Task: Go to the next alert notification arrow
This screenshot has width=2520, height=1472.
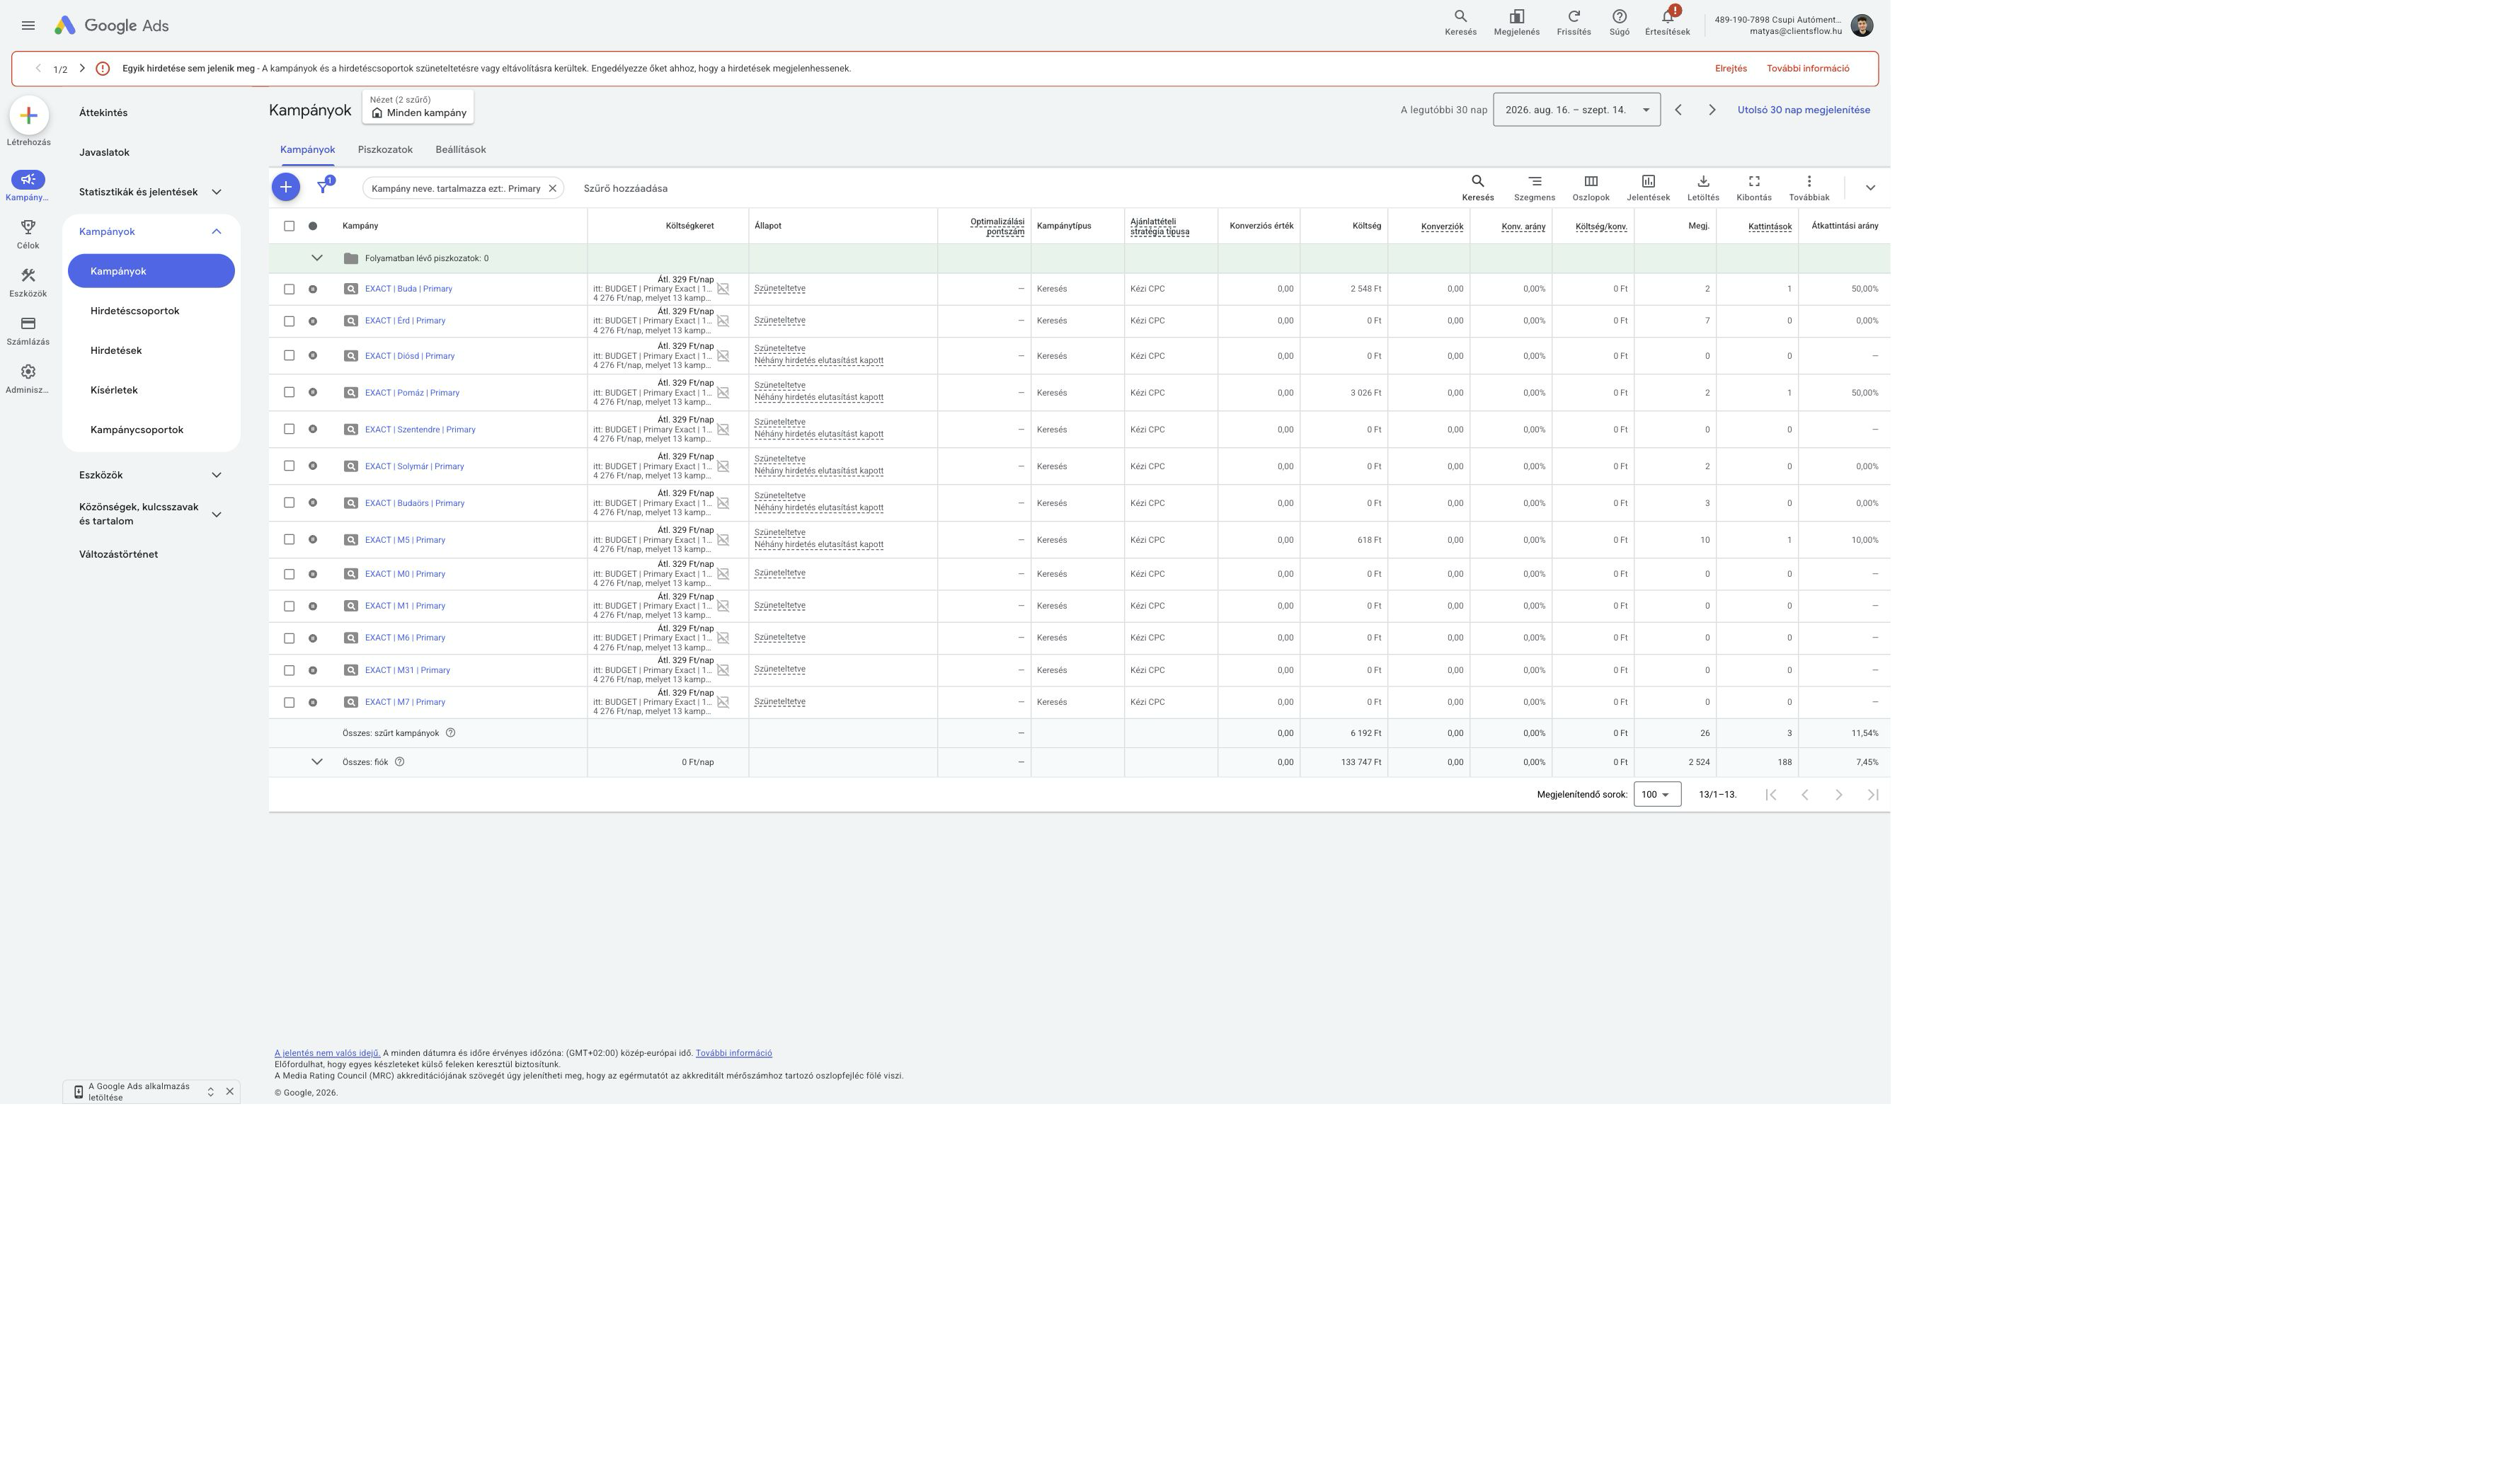Action: point(82,68)
